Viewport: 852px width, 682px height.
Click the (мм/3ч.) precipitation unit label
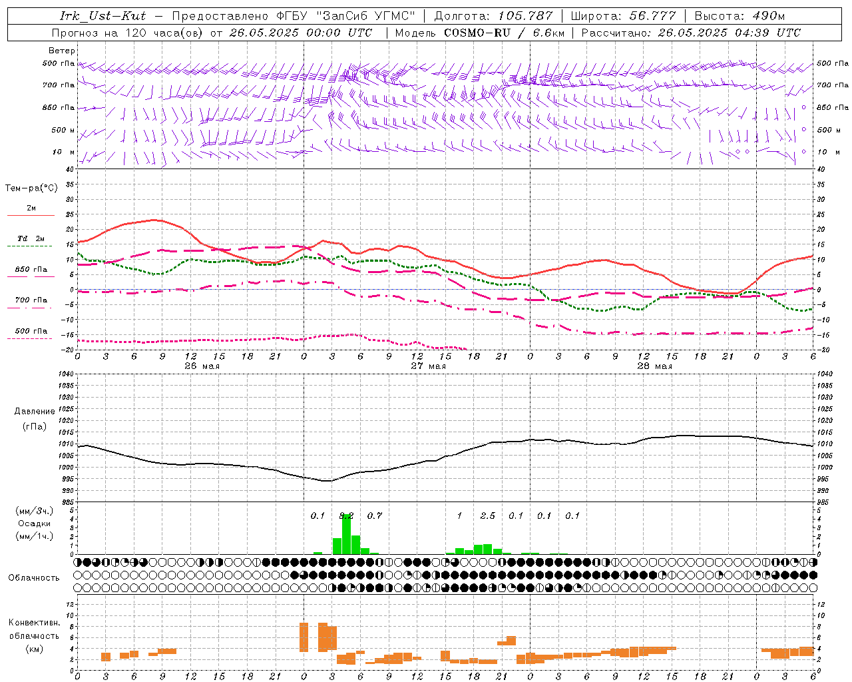34,511
